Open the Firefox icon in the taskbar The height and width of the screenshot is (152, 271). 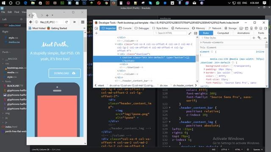(x=113, y=3)
